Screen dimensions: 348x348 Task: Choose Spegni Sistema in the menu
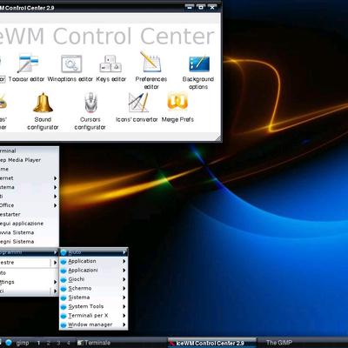pos(29,242)
